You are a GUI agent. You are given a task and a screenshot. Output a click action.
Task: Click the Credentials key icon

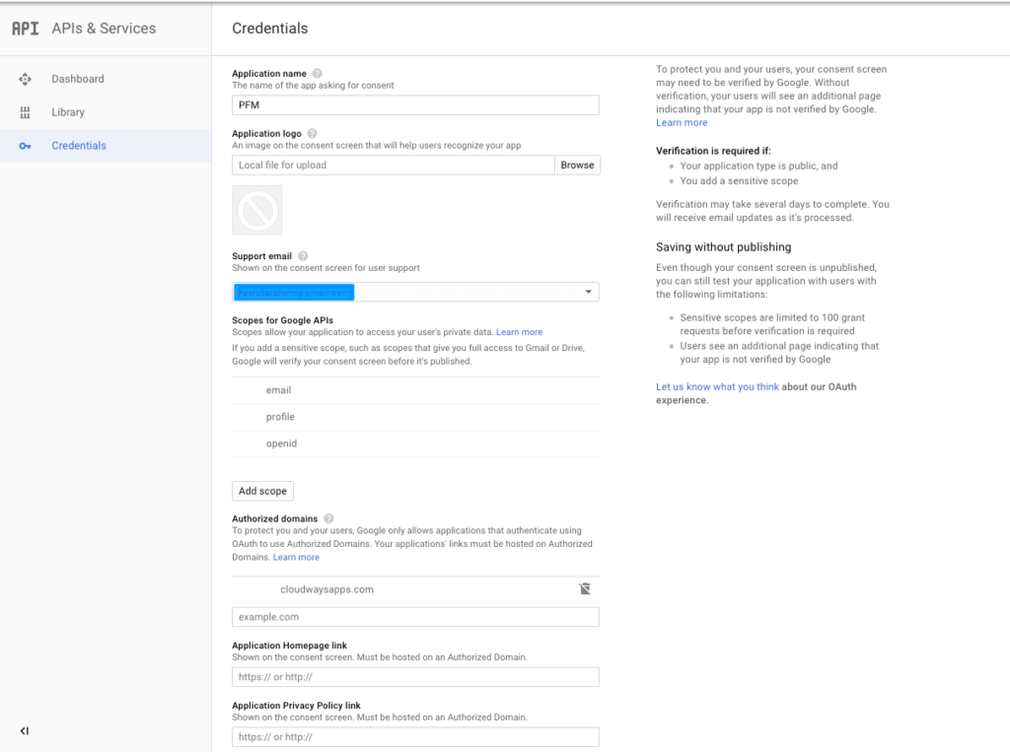pos(25,146)
